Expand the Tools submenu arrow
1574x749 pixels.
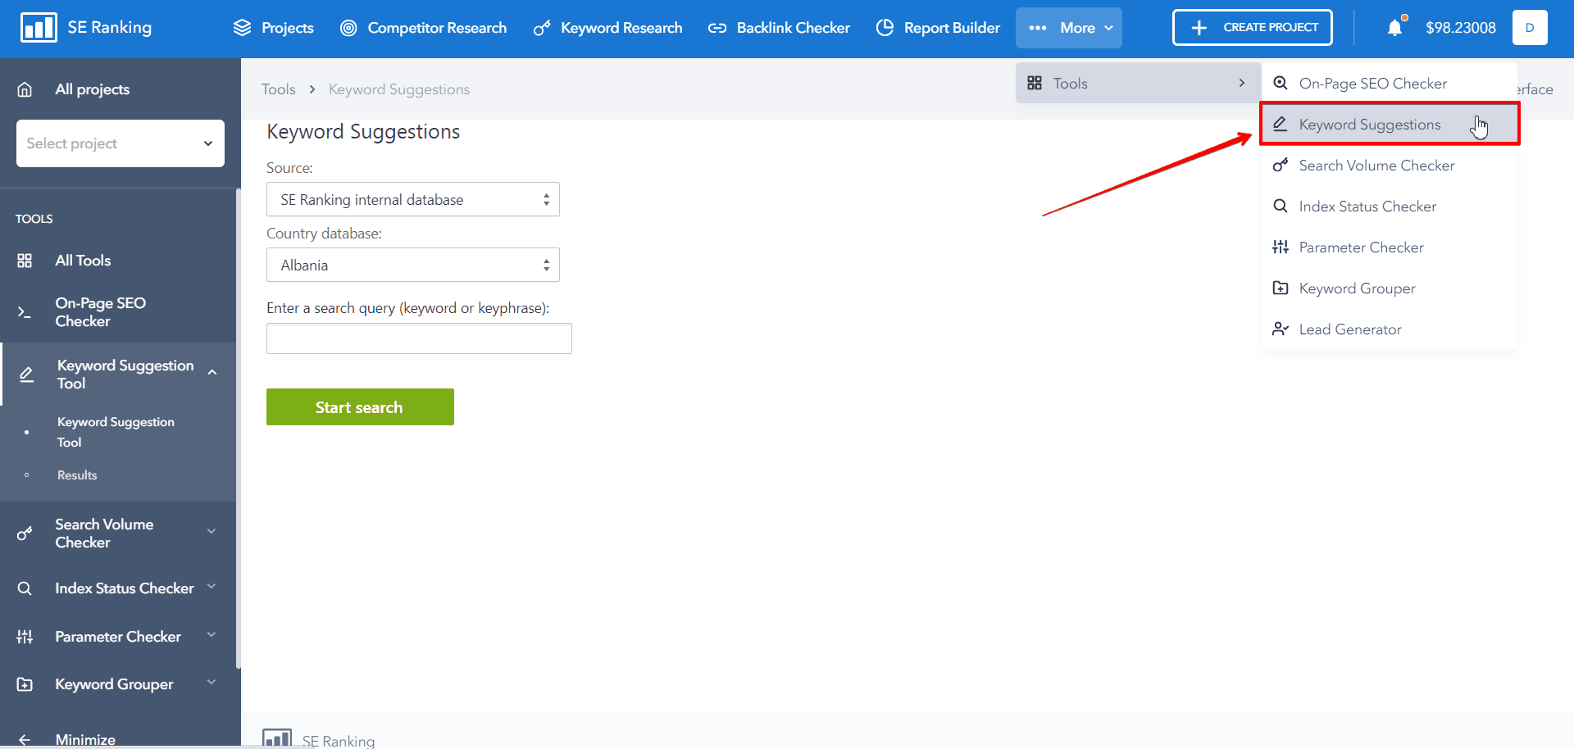[x=1242, y=83]
